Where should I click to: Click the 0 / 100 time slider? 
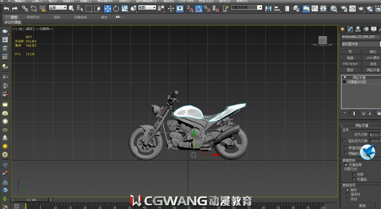click(x=32, y=200)
